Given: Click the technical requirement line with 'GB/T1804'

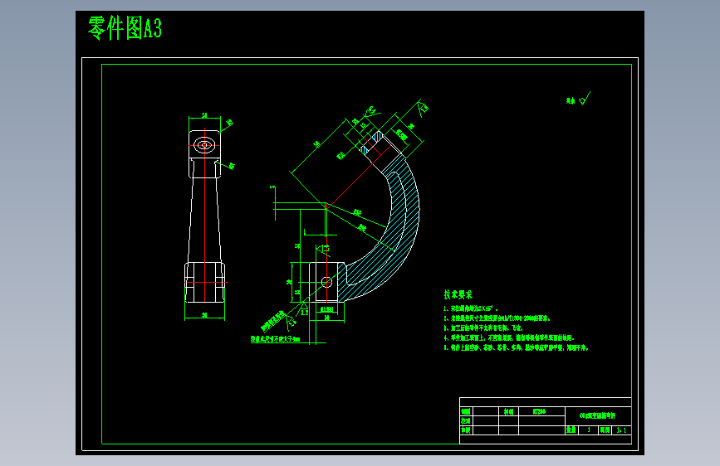Looking at the screenshot, I should [497, 318].
